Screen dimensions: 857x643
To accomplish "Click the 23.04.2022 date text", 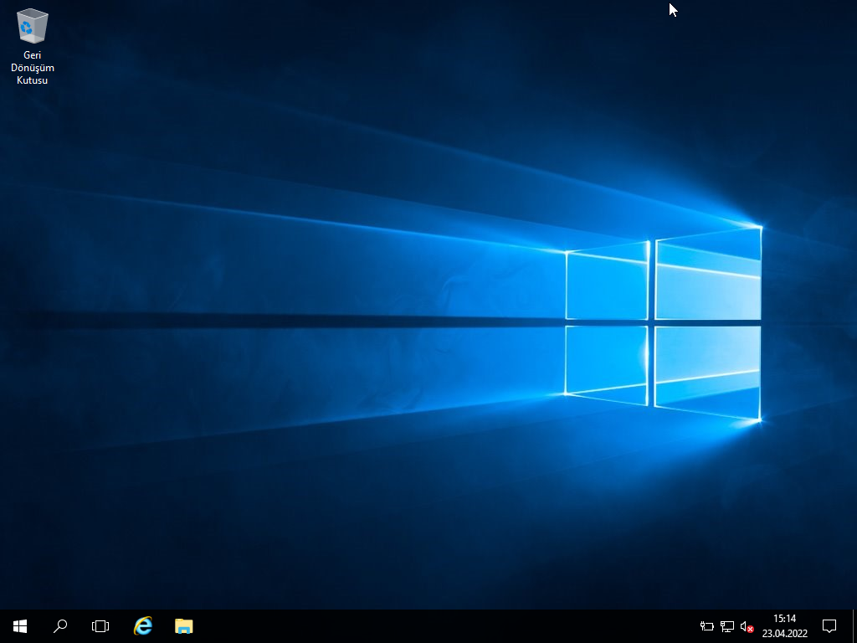I will coord(784,634).
